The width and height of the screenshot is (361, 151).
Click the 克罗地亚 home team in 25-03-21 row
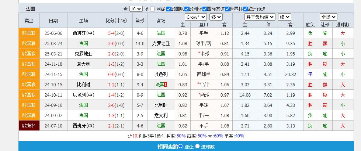tap(83, 54)
